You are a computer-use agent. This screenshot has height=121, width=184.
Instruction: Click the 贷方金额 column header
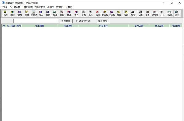(159, 25)
